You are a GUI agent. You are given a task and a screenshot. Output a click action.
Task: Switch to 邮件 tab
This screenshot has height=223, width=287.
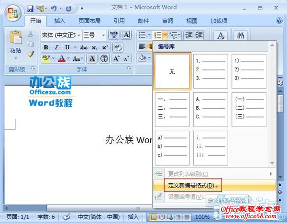143,21
